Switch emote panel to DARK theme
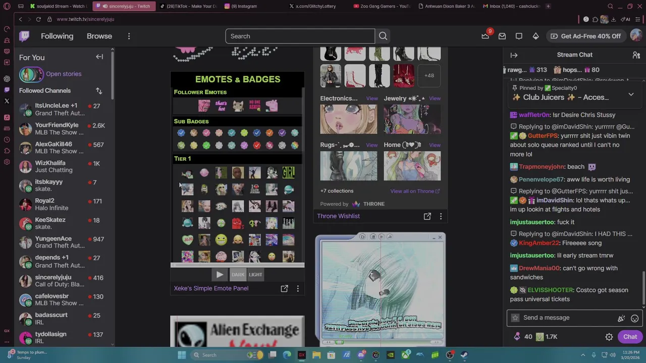Viewport: 646px width, 363px height. (238, 275)
